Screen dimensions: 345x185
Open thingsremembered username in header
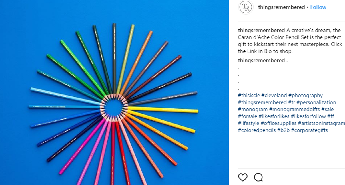point(281,7)
